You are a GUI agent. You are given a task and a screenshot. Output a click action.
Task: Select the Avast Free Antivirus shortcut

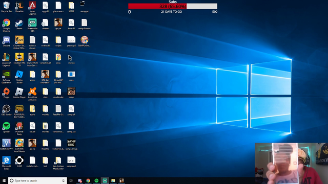32,94
